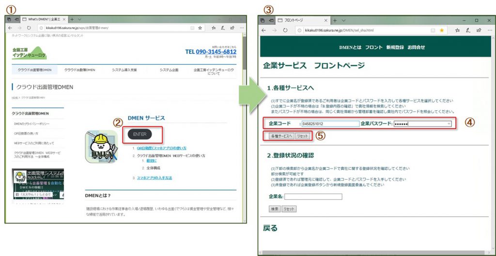Close the フロントページ tab

pos(326,20)
